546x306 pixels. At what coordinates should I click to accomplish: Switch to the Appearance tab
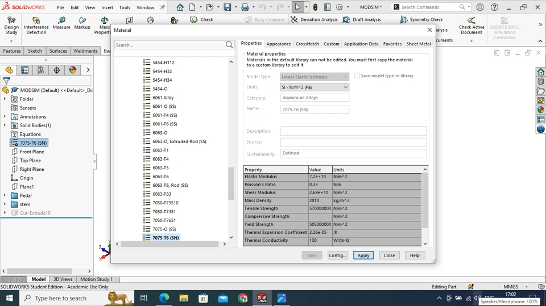pyautogui.click(x=279, y=44)
